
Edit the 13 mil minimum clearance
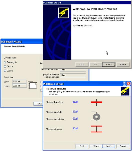[x=75, y=128]
